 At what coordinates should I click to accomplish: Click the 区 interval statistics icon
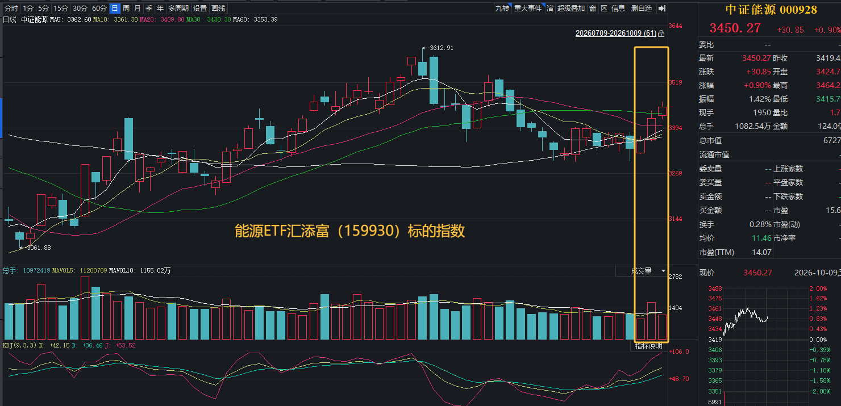click(x=604, y=9)
